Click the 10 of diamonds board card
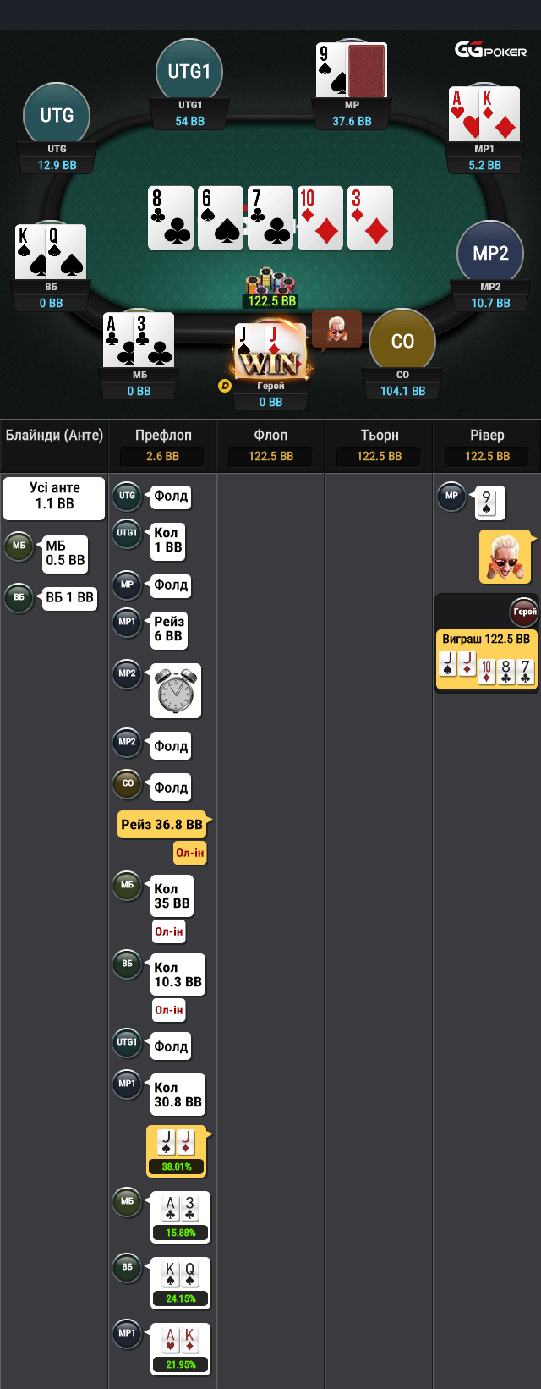541x1389 pixels. pyautogui.click(x=320, y=218)
